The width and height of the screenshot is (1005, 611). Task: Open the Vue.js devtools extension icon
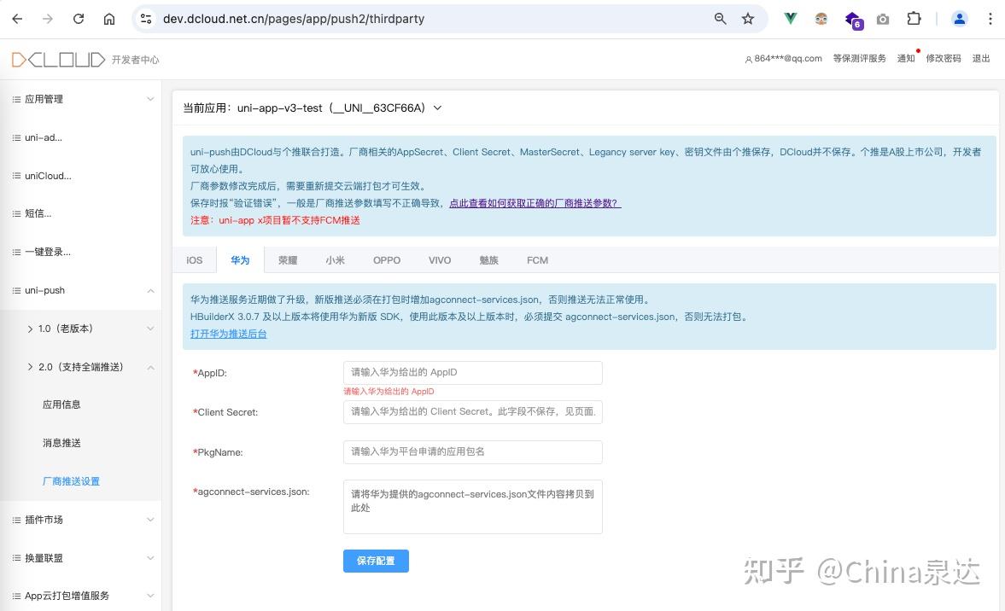click(790, 18)
